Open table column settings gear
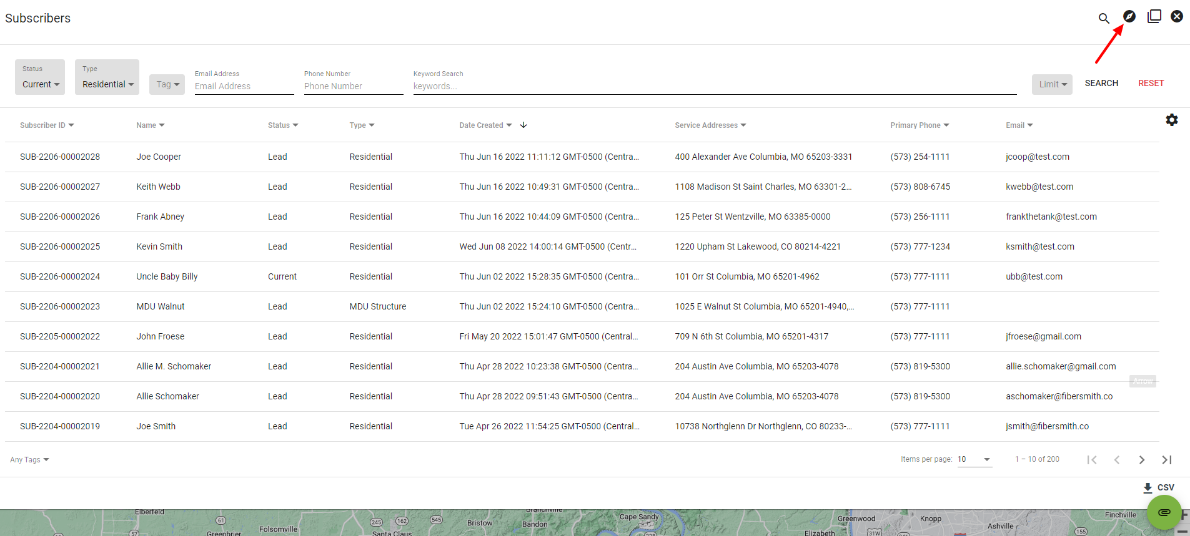 tap(1172, 120)
